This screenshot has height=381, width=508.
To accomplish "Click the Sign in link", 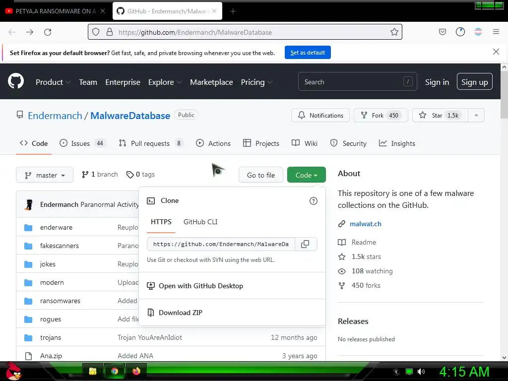I will (x=437, y=82).
